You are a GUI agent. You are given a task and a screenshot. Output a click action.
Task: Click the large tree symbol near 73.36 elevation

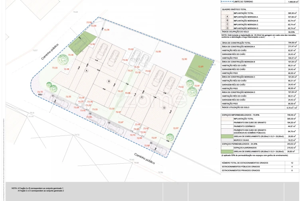[63, 60]
